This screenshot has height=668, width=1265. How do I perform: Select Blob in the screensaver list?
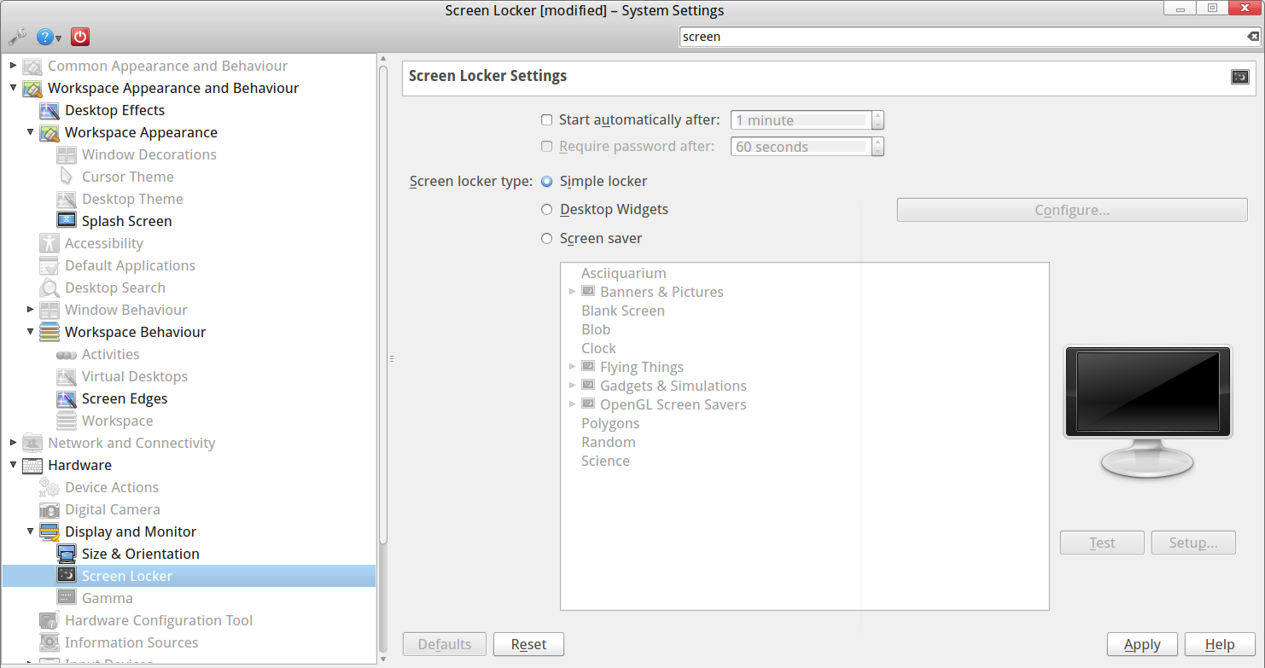click(x=596, y=329)
